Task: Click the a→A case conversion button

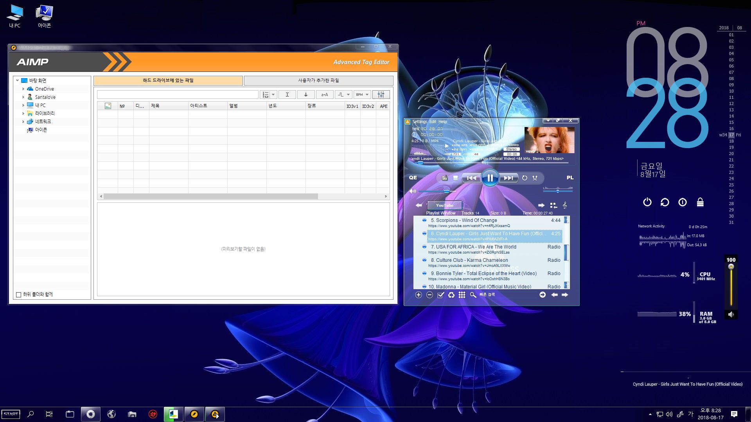Action: (325, 95)
